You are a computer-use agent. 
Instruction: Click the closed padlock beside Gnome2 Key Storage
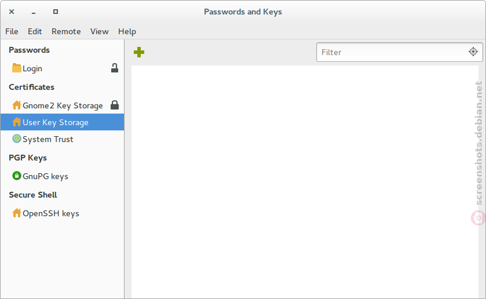tap(115, 105)
